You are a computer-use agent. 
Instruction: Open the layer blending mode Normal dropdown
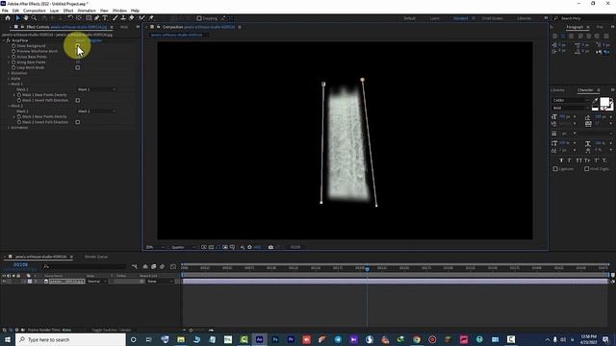[x=97, y=282]
